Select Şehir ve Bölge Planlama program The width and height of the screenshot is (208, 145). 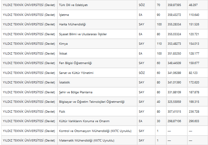click(76, 92)
